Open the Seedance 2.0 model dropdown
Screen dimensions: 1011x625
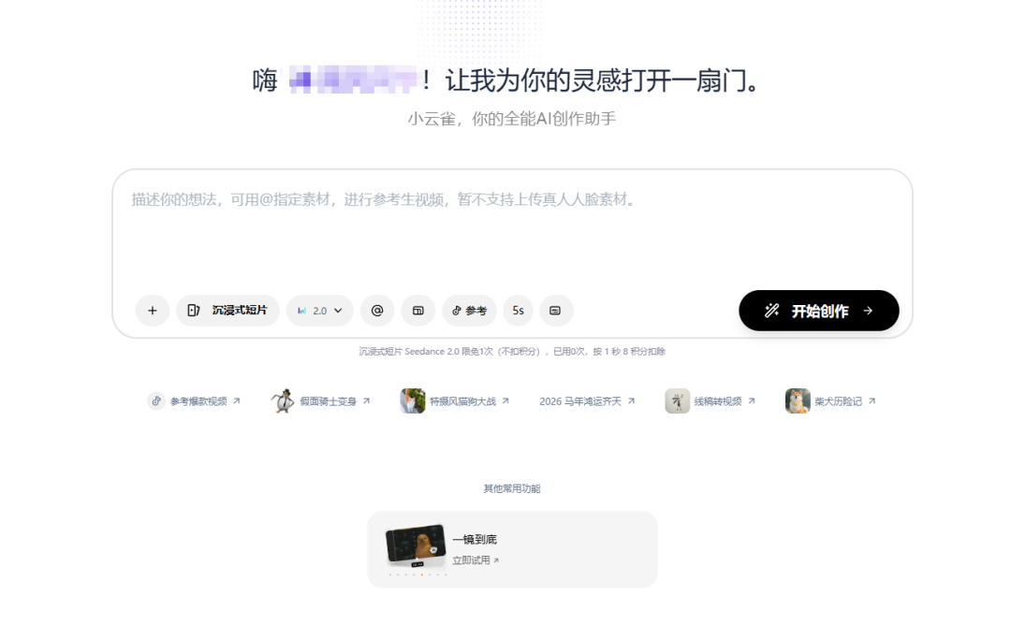pyautogui.click(x=319, y=310)
